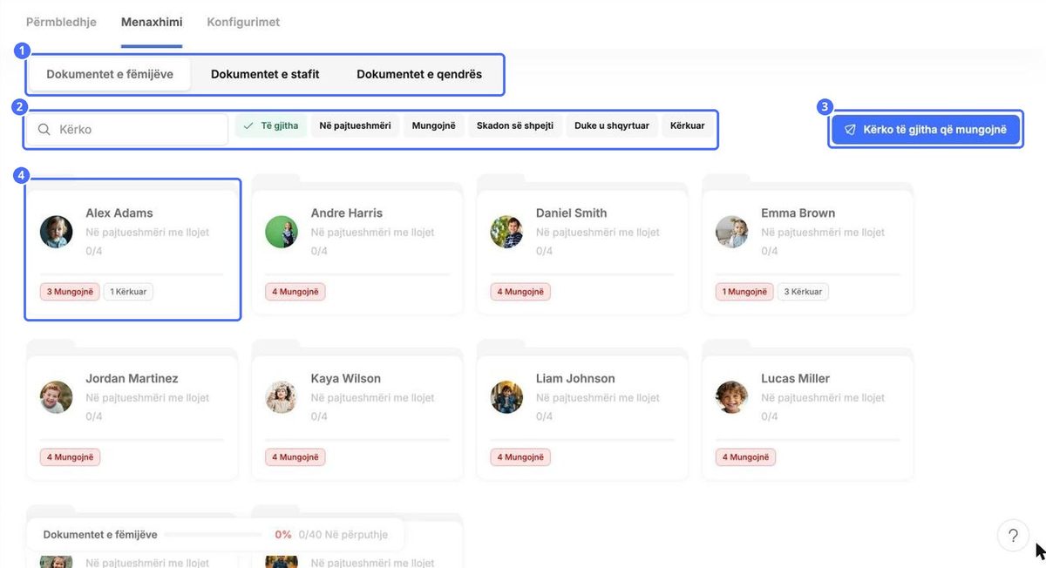Viewport: 1046px width, 568px height.
Task: Click Dokumentet e fëmijëve compliance progress bar
Action: point(213,535)
